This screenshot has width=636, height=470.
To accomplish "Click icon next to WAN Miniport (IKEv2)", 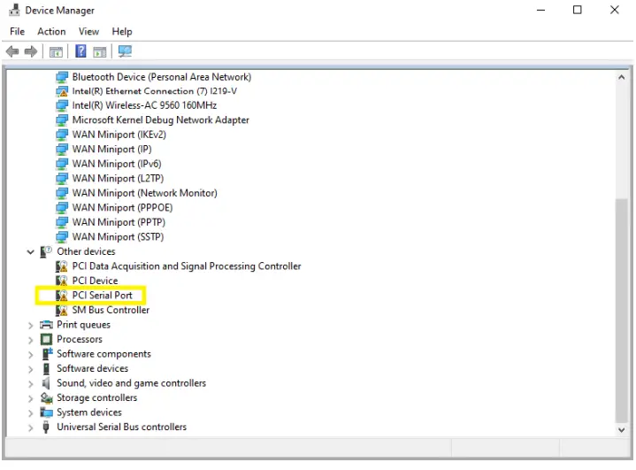I will click(x=62, y=135).
